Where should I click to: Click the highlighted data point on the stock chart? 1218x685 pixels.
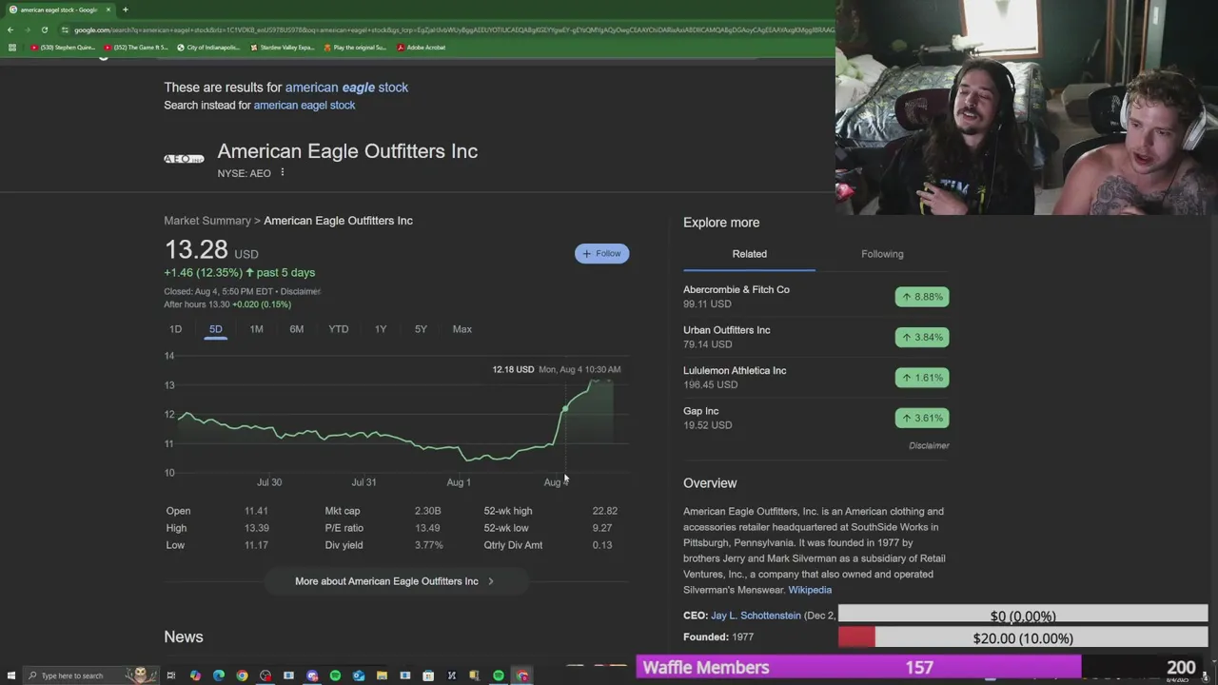pyautogui.click(x=565, y=409)
